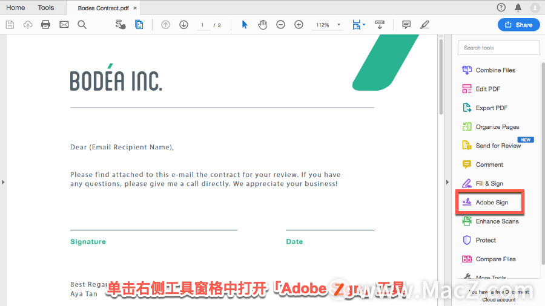Click the green Signature label
This screenshot has height=306, width=545.
click(88, 242)
